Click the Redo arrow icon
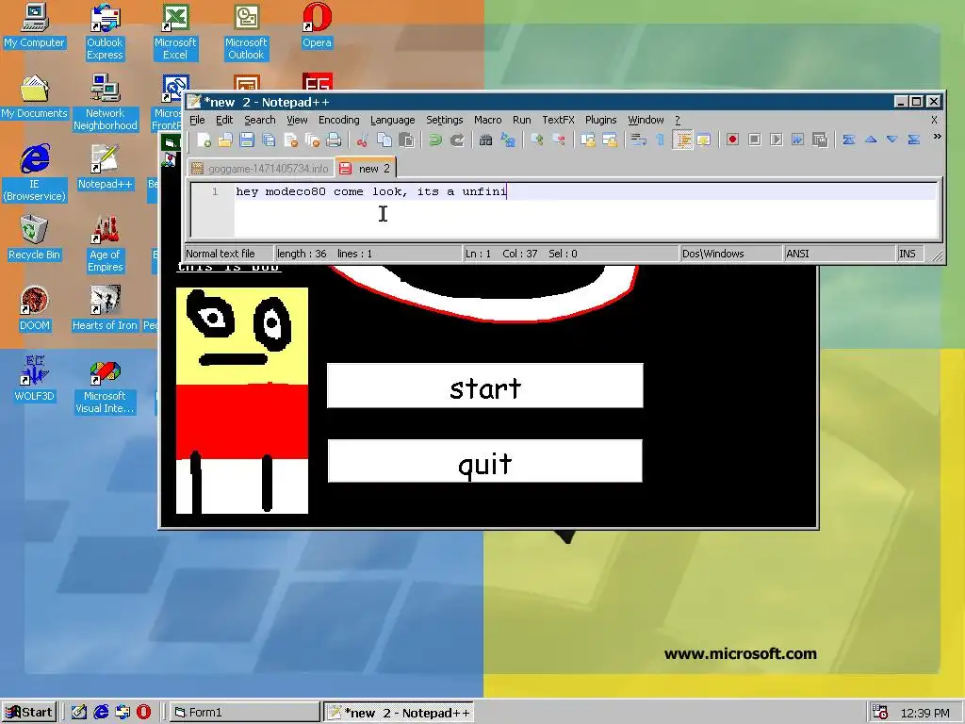Viewport: 965px width, 724px height. click(457, 140)
